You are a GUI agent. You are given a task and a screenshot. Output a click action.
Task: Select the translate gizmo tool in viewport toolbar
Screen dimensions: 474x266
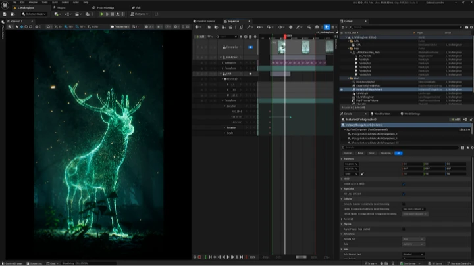point(22,26)
